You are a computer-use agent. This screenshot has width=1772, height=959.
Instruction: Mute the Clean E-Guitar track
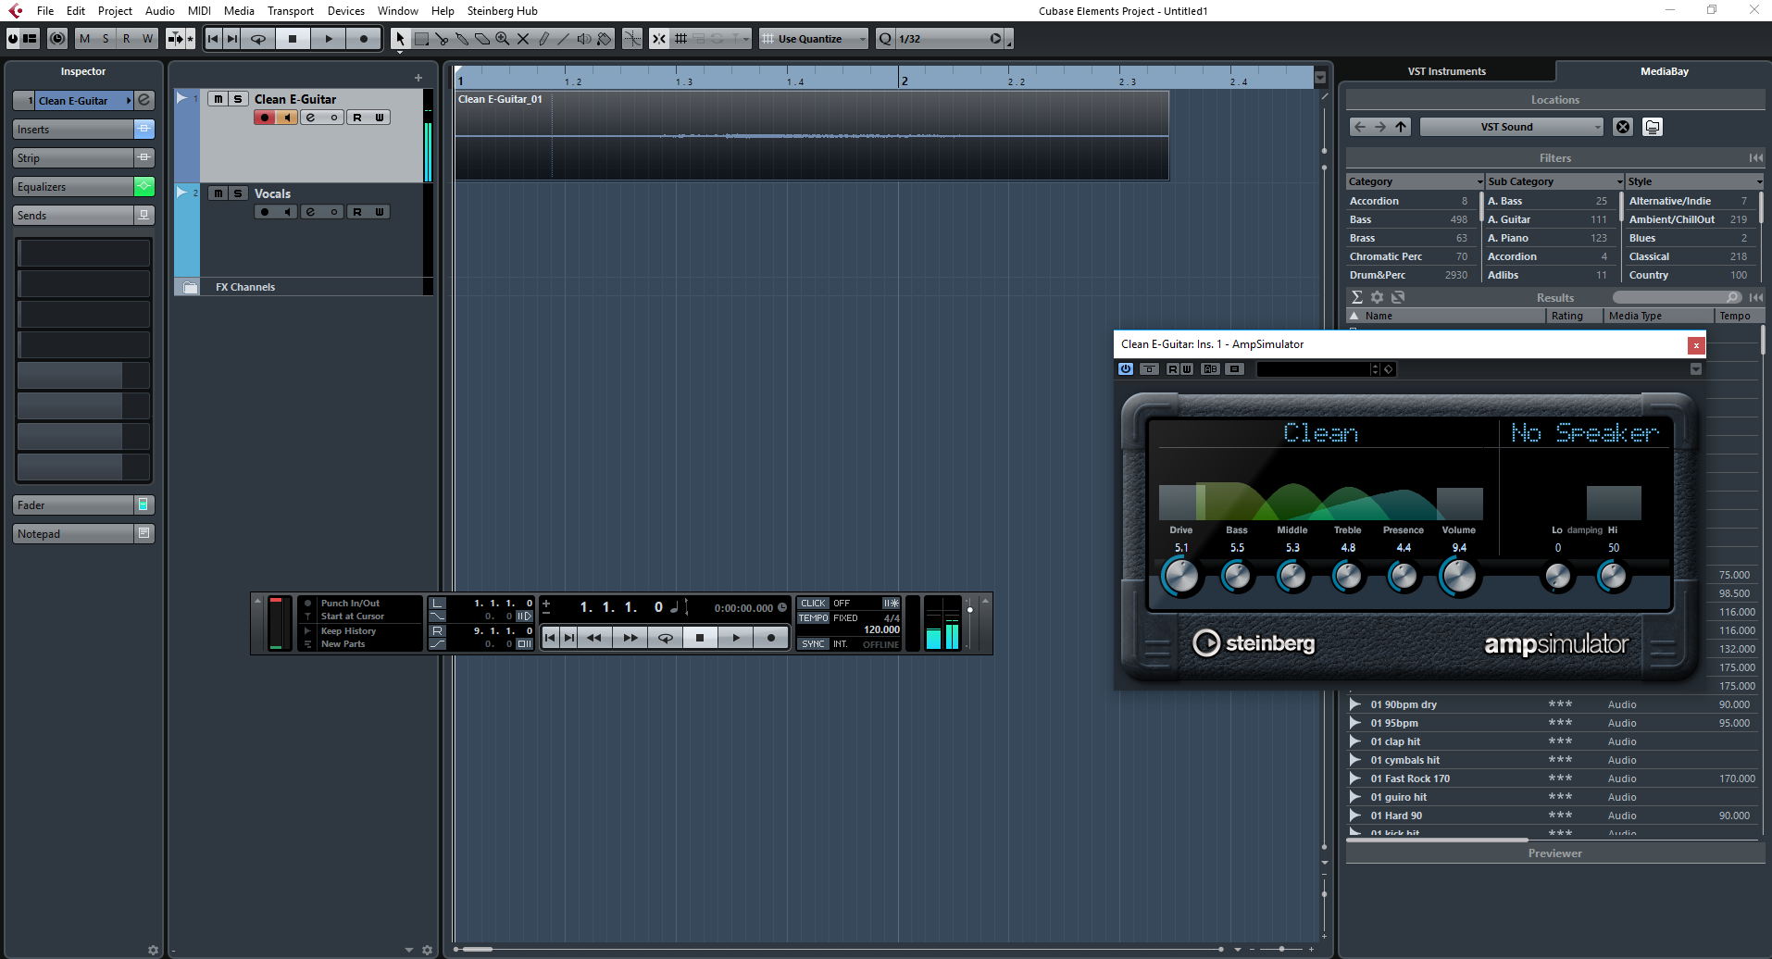(x=218, y=99)
